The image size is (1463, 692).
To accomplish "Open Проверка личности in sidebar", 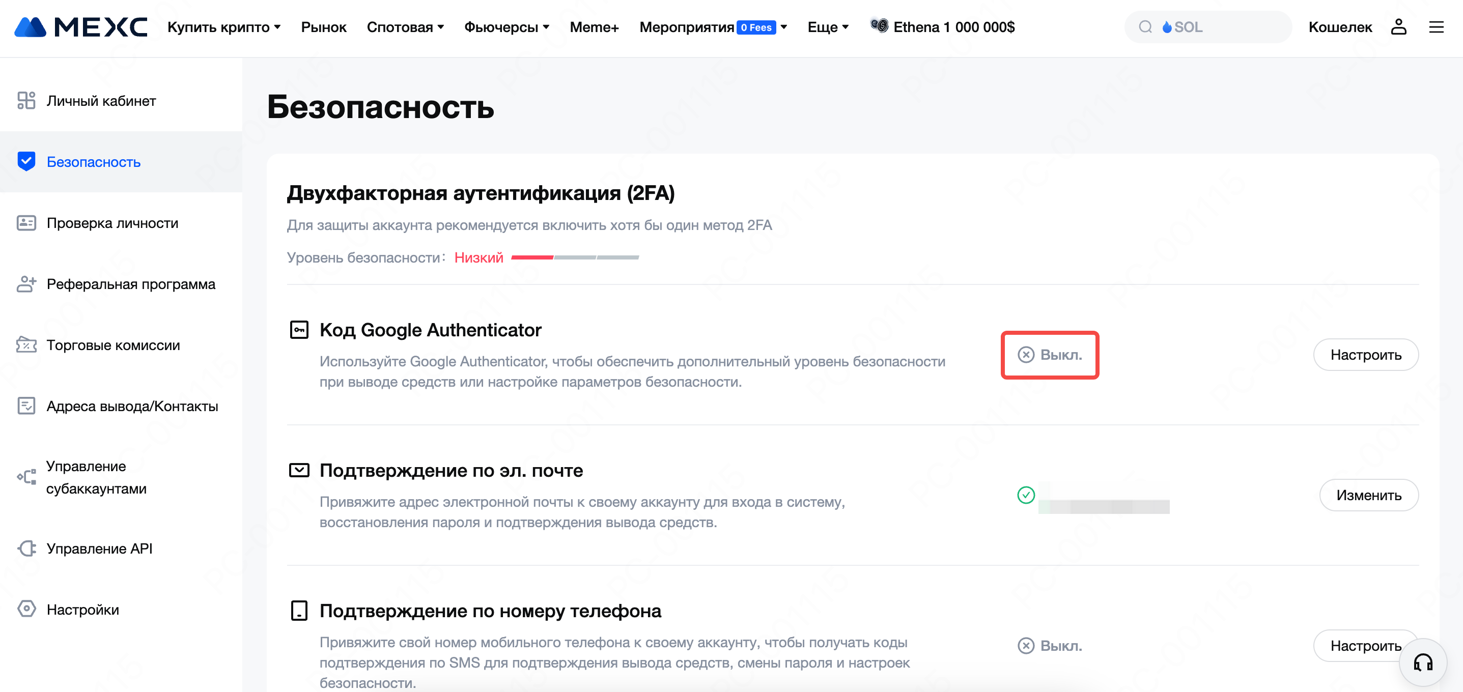I will (x=121, y=223).
